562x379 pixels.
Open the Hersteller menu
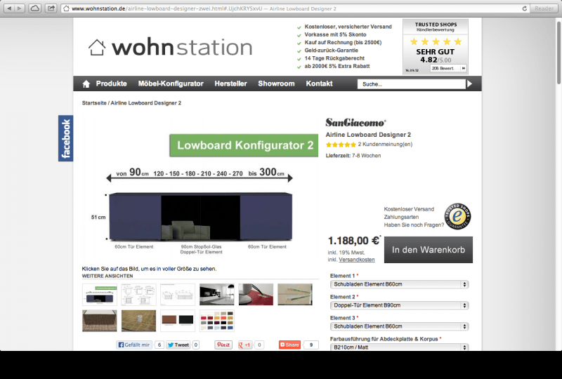[230, 84]
